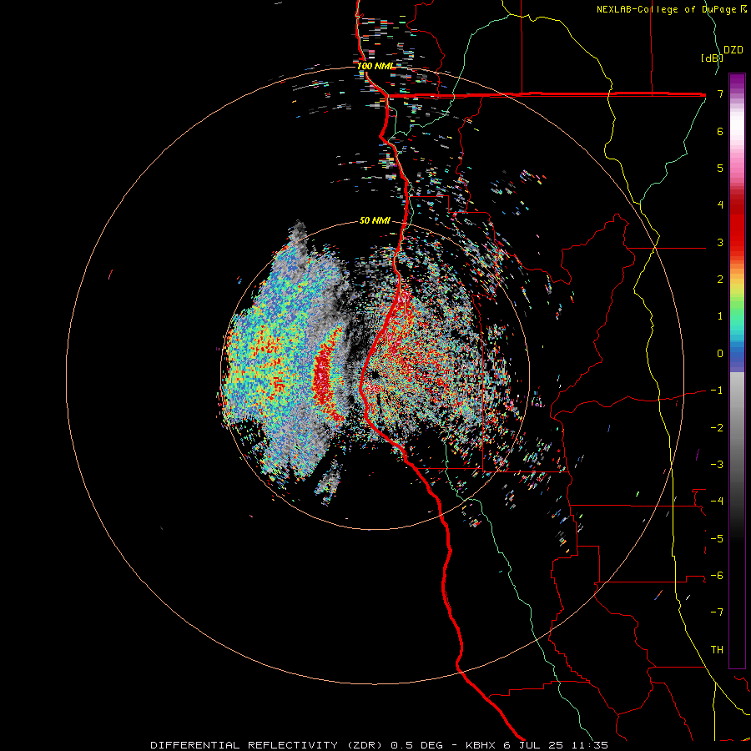
Task: Click the 50 NMI range ring label
Action: click(x=375, y=220)
